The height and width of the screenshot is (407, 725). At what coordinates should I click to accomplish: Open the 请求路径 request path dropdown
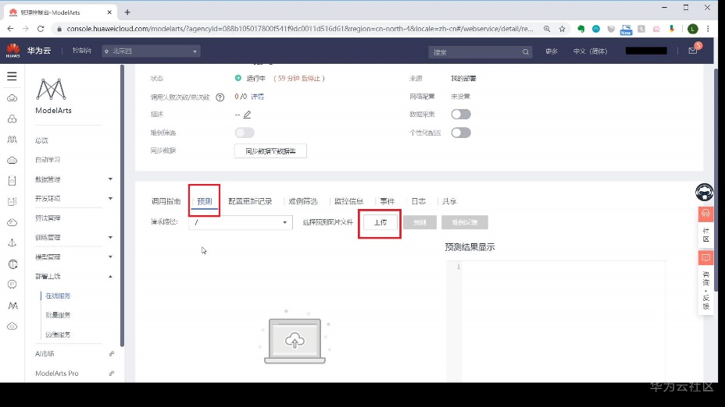point(241,222)
